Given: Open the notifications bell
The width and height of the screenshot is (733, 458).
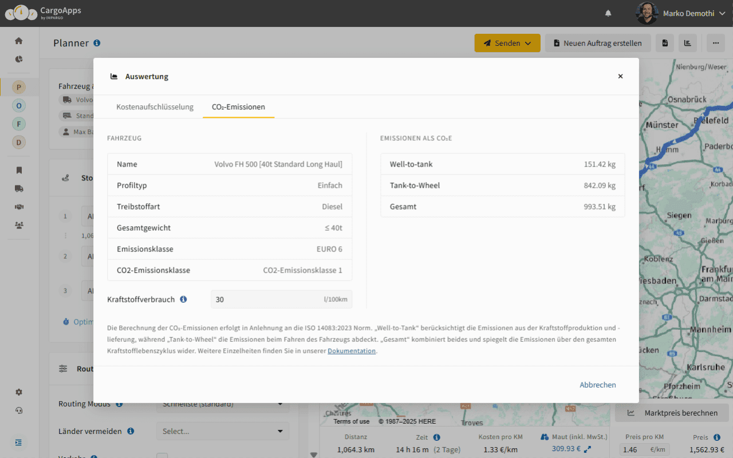Looking at the screenshot, I should [x=608, y=13].
